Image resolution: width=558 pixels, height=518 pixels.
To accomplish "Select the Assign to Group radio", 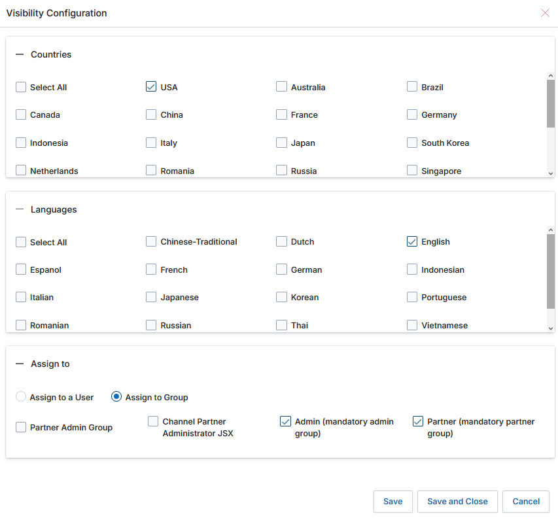I will coord(116,396).
